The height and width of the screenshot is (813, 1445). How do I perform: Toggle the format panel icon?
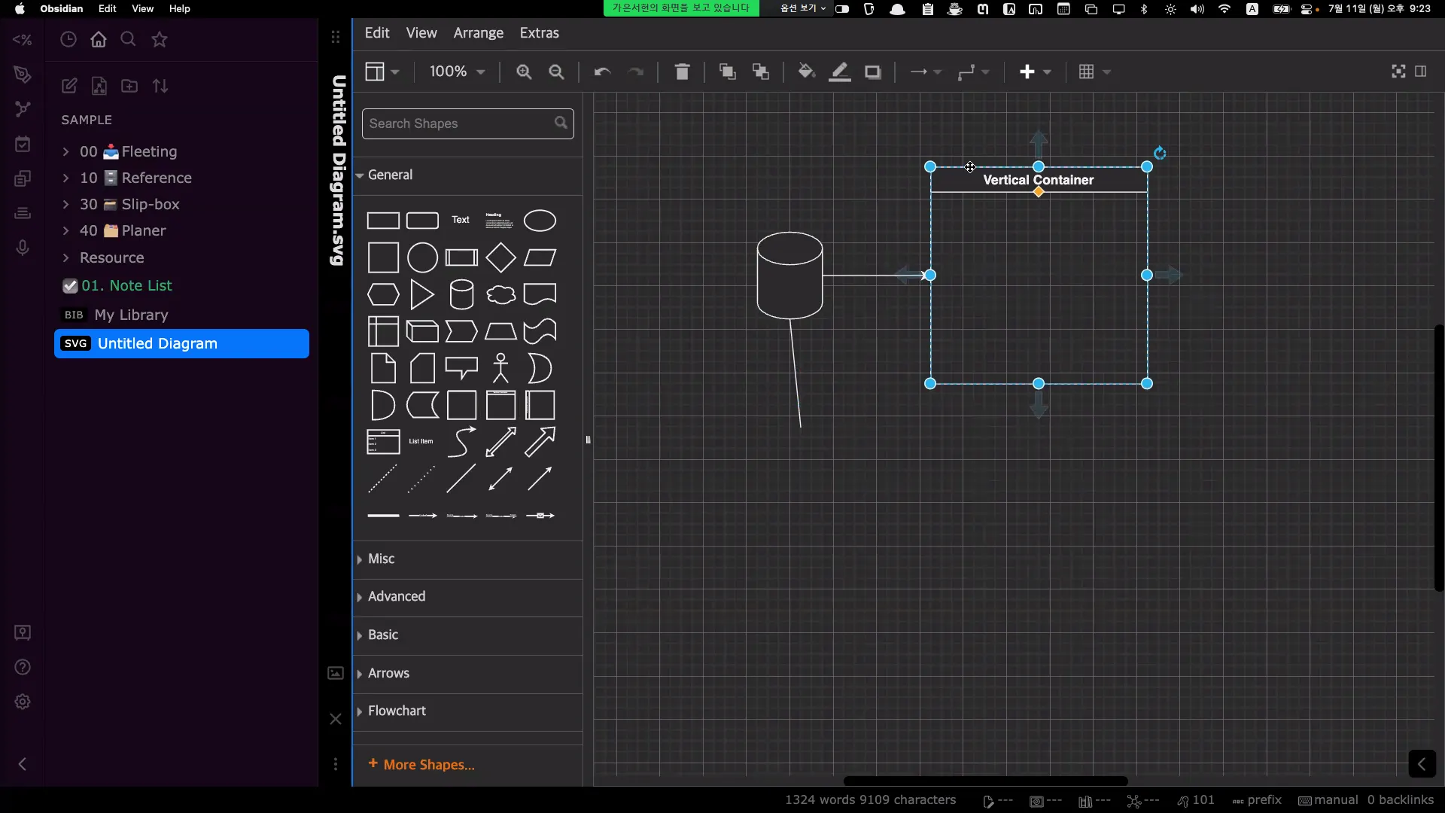point(1420,72)
